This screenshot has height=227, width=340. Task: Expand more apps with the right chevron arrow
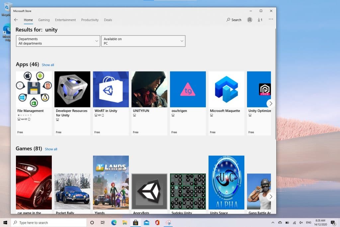point(271,103)
